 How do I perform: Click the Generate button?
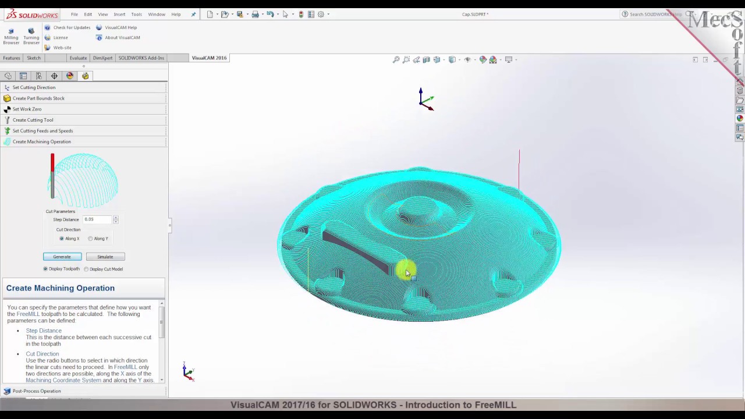pos(62,257)
